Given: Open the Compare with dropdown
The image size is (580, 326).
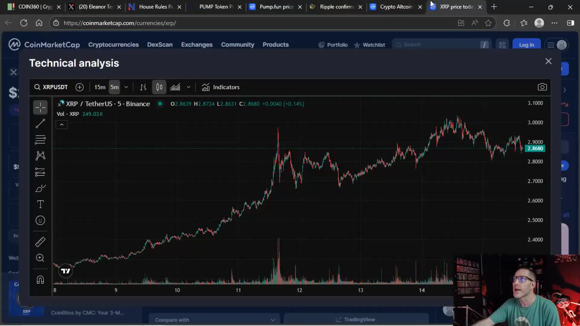Looking at the screenshot, I should point(214,320).
